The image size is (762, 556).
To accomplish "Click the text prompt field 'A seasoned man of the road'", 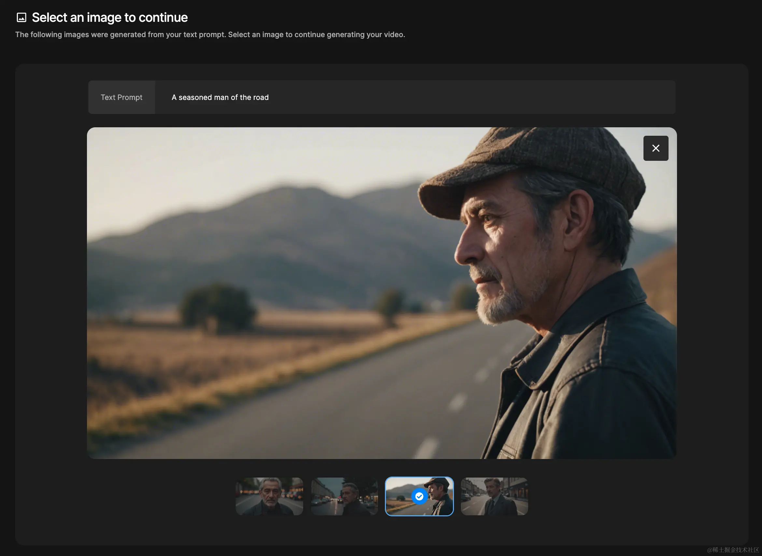I will coord(415,97).
